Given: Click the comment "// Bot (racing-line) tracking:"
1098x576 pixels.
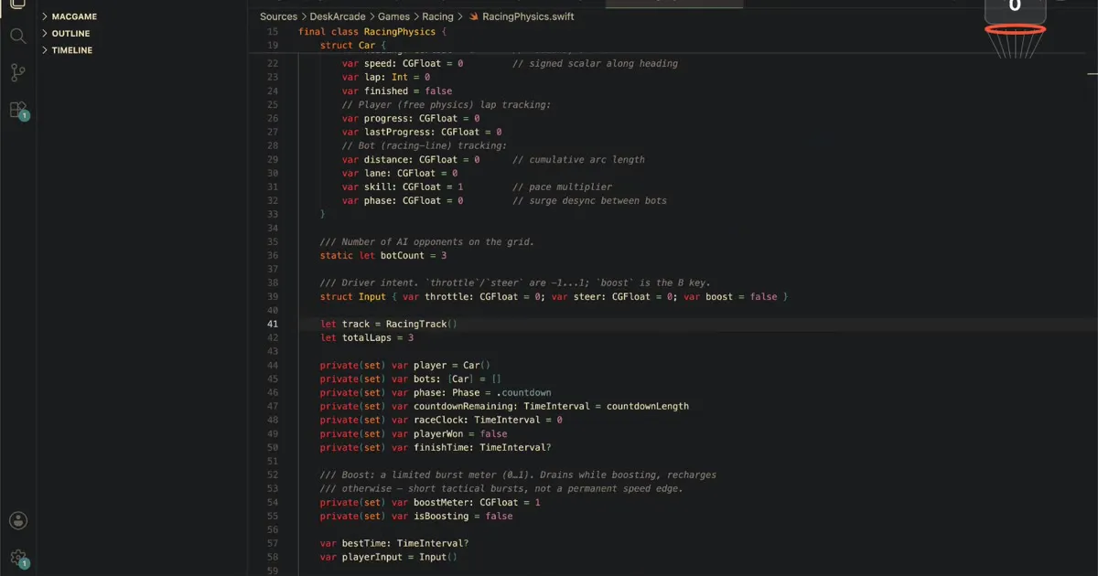Looking at the screenshot, I should point(425,145).
